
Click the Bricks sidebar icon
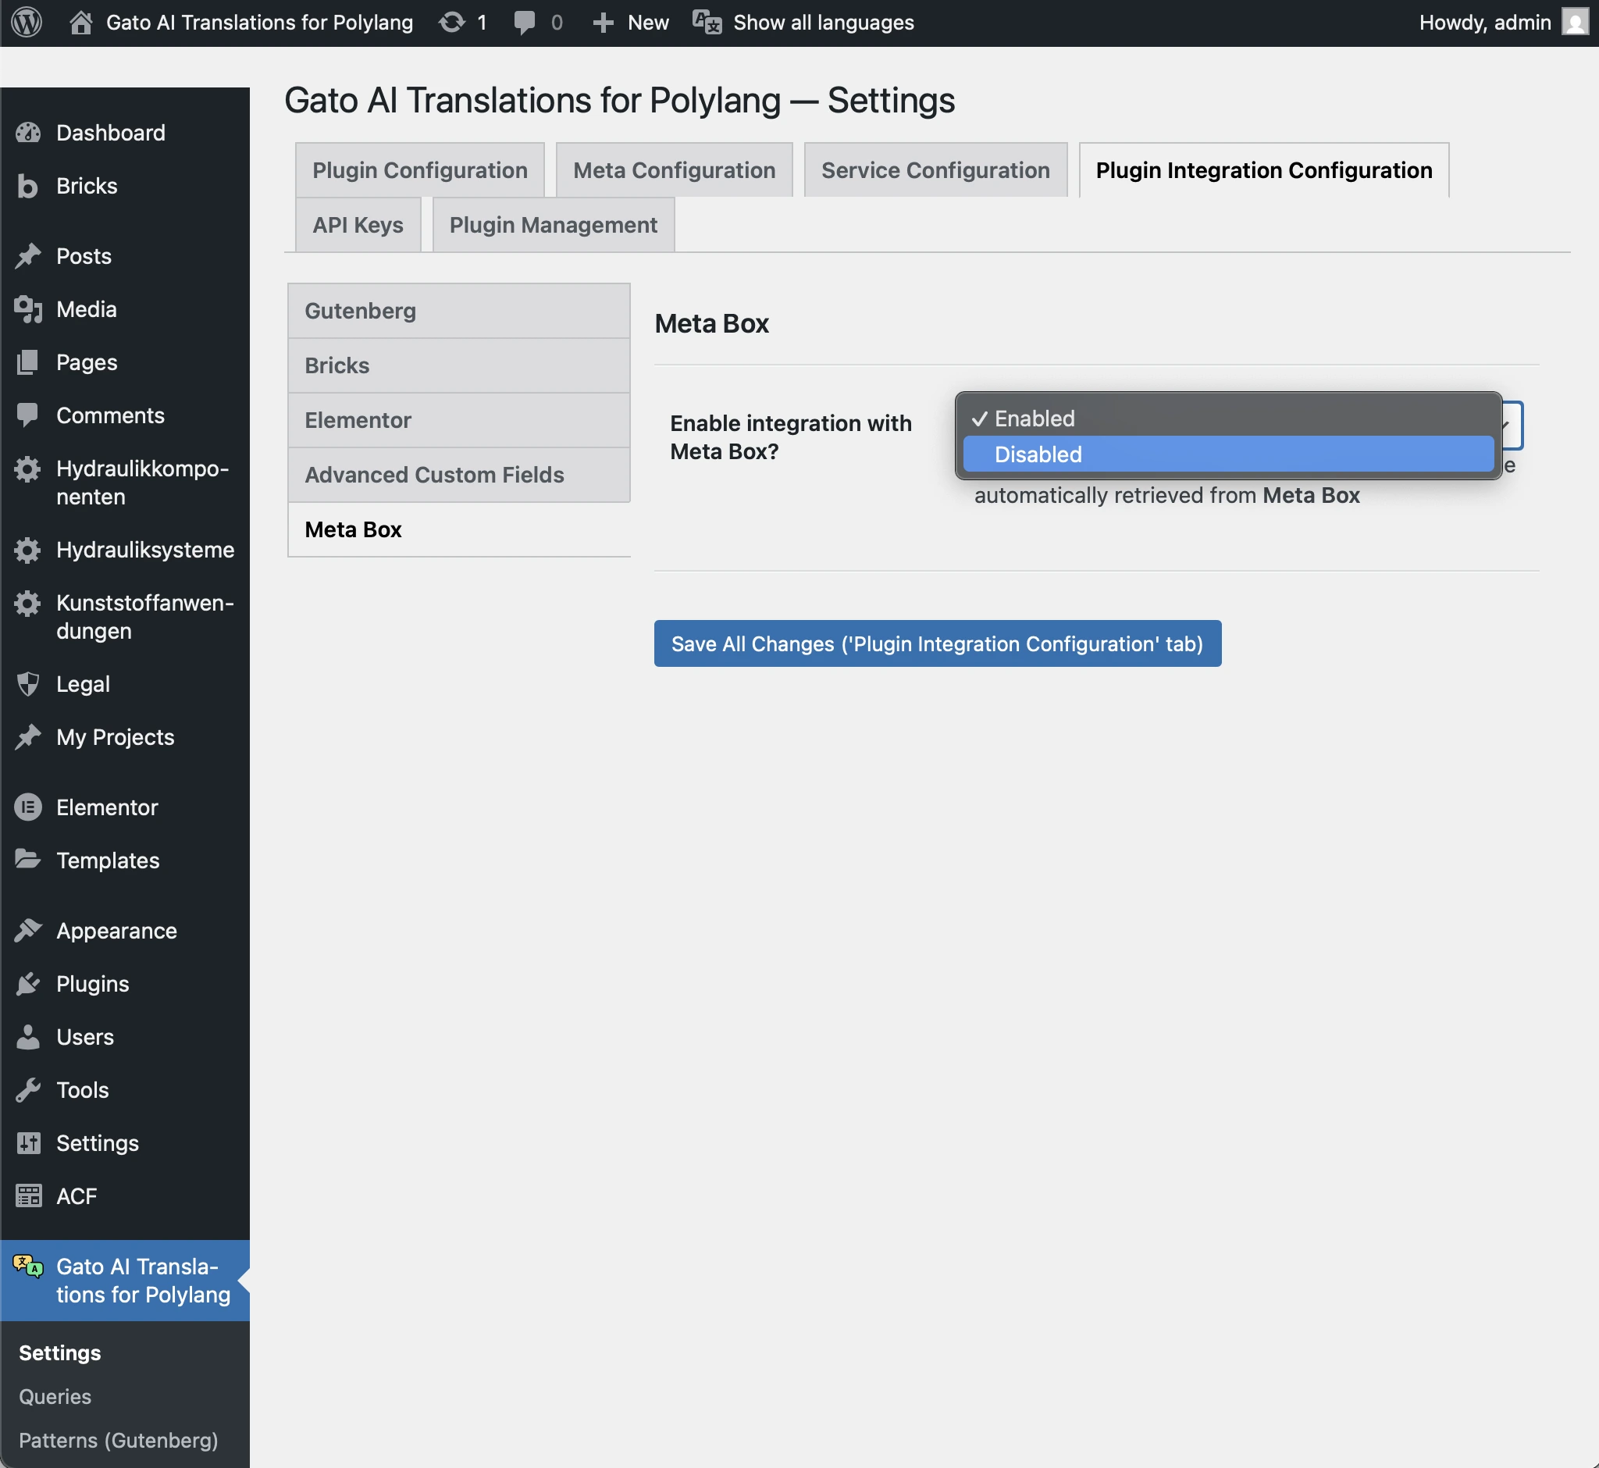coord(28,186)
